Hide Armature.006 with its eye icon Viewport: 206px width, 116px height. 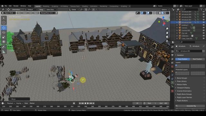[203, 17]
